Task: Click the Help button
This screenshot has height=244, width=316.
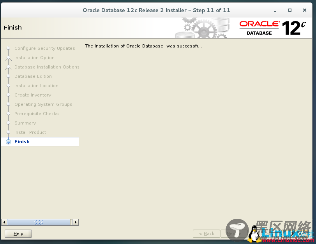Action: 18,233
